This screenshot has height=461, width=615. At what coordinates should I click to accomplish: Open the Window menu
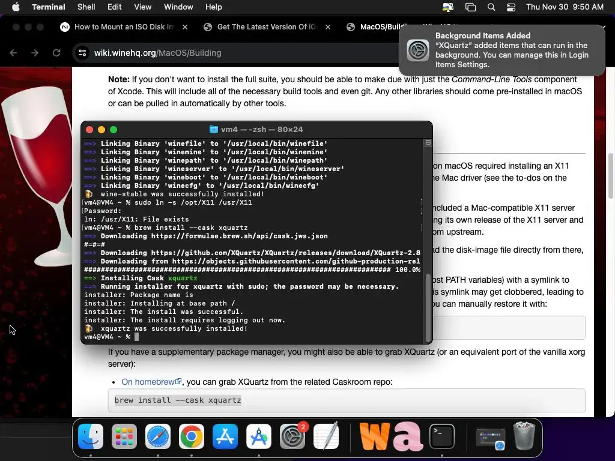[178, 7]
